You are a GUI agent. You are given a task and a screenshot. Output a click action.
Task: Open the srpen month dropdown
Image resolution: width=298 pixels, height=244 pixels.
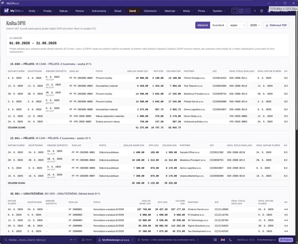coord(237,25)
